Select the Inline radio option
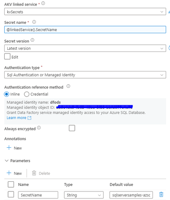This screenshot has width=170, height=200. click(x=7, y=94)
